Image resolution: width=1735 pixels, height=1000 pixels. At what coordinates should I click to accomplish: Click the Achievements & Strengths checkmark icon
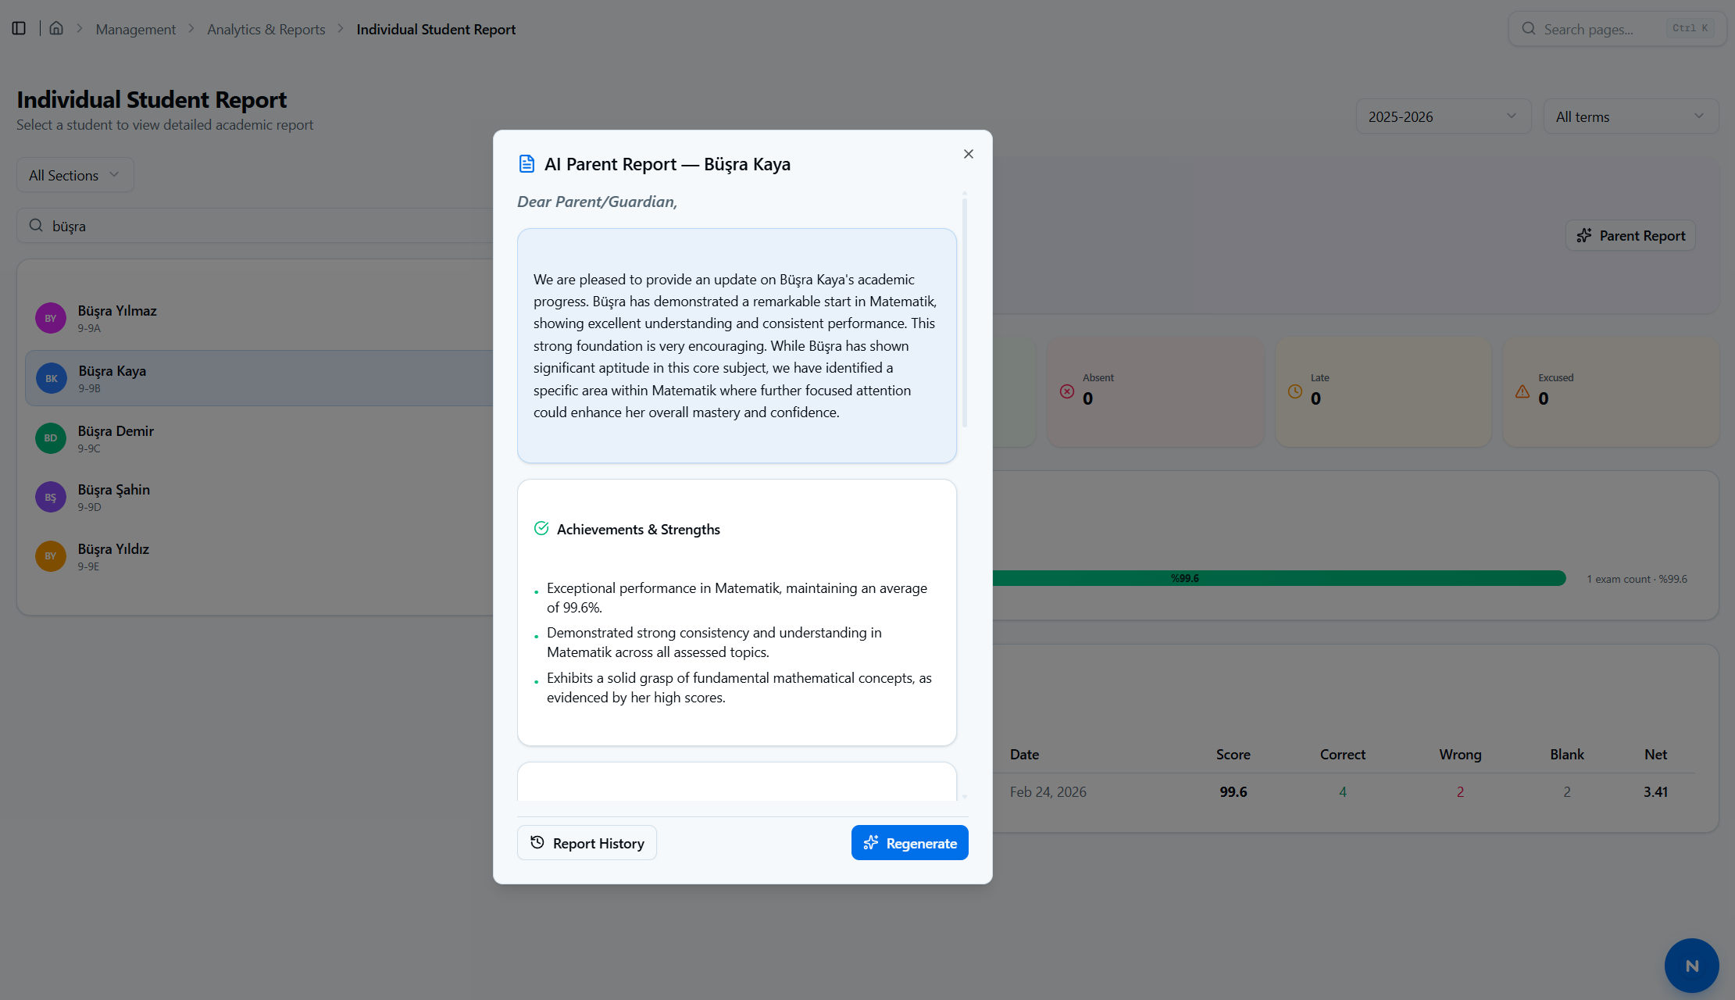point(541,528)
